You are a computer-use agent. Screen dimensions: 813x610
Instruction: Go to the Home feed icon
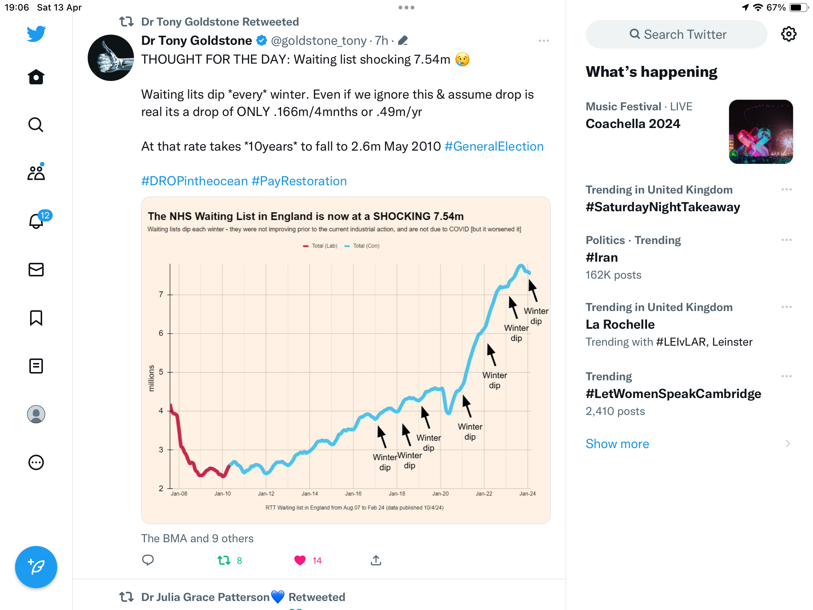click(x=36, y=77)
